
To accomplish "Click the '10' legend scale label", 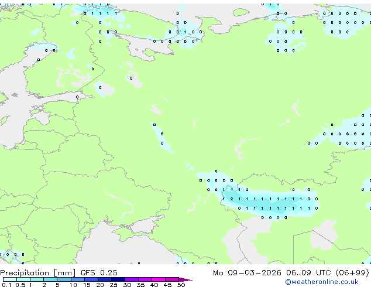I will [73, 285].
